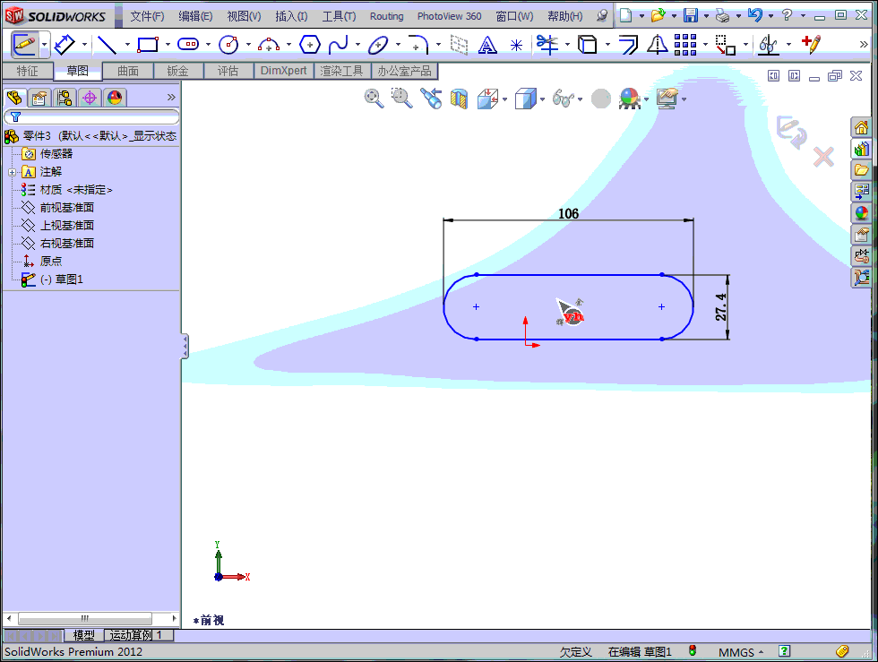Click the Mirror Entities icon

coord(657,44)
